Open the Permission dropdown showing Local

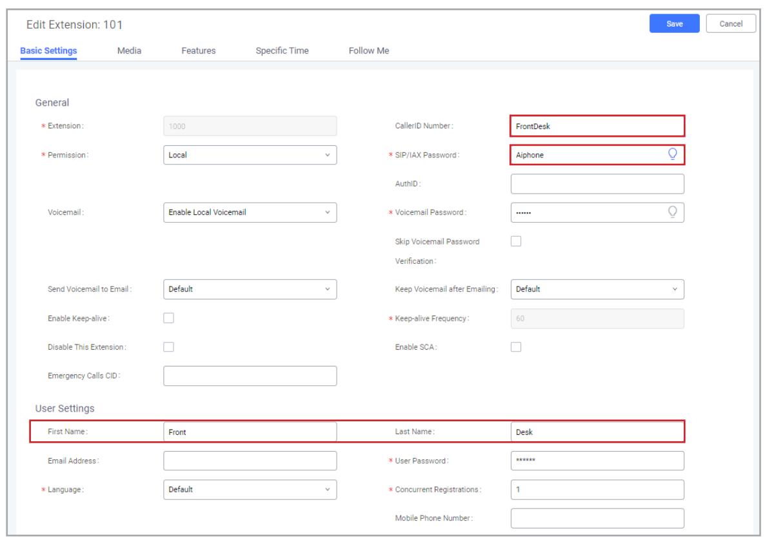coord(250,155)
